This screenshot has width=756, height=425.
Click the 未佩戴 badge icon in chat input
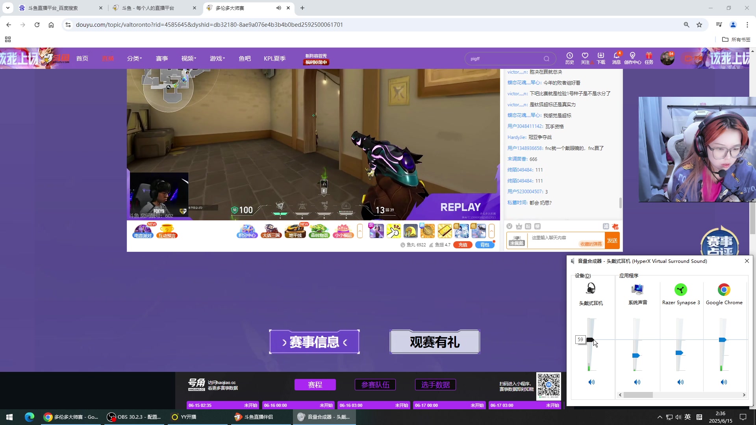click(x=517, y=240)
